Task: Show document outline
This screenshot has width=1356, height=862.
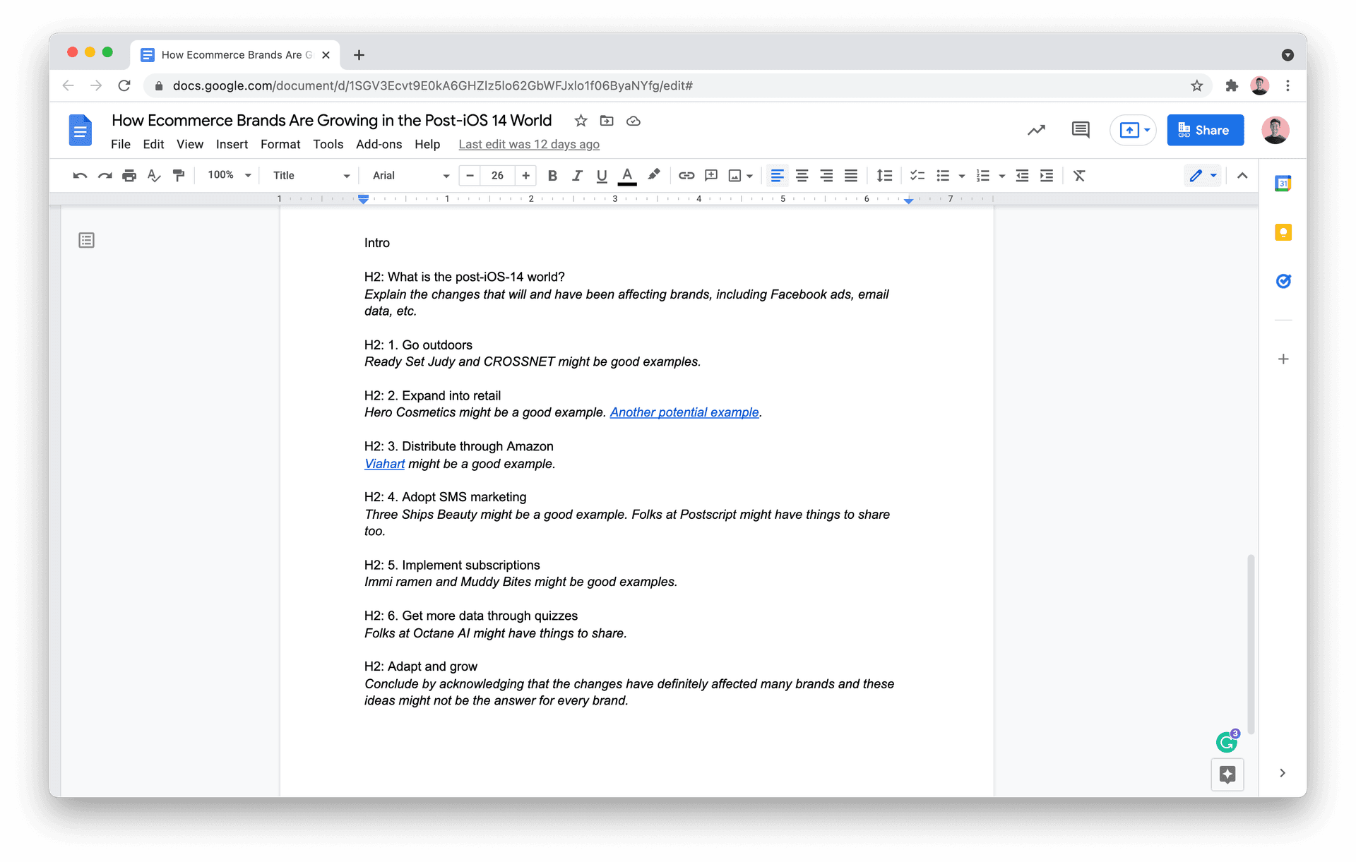Action: pos(86,241)
